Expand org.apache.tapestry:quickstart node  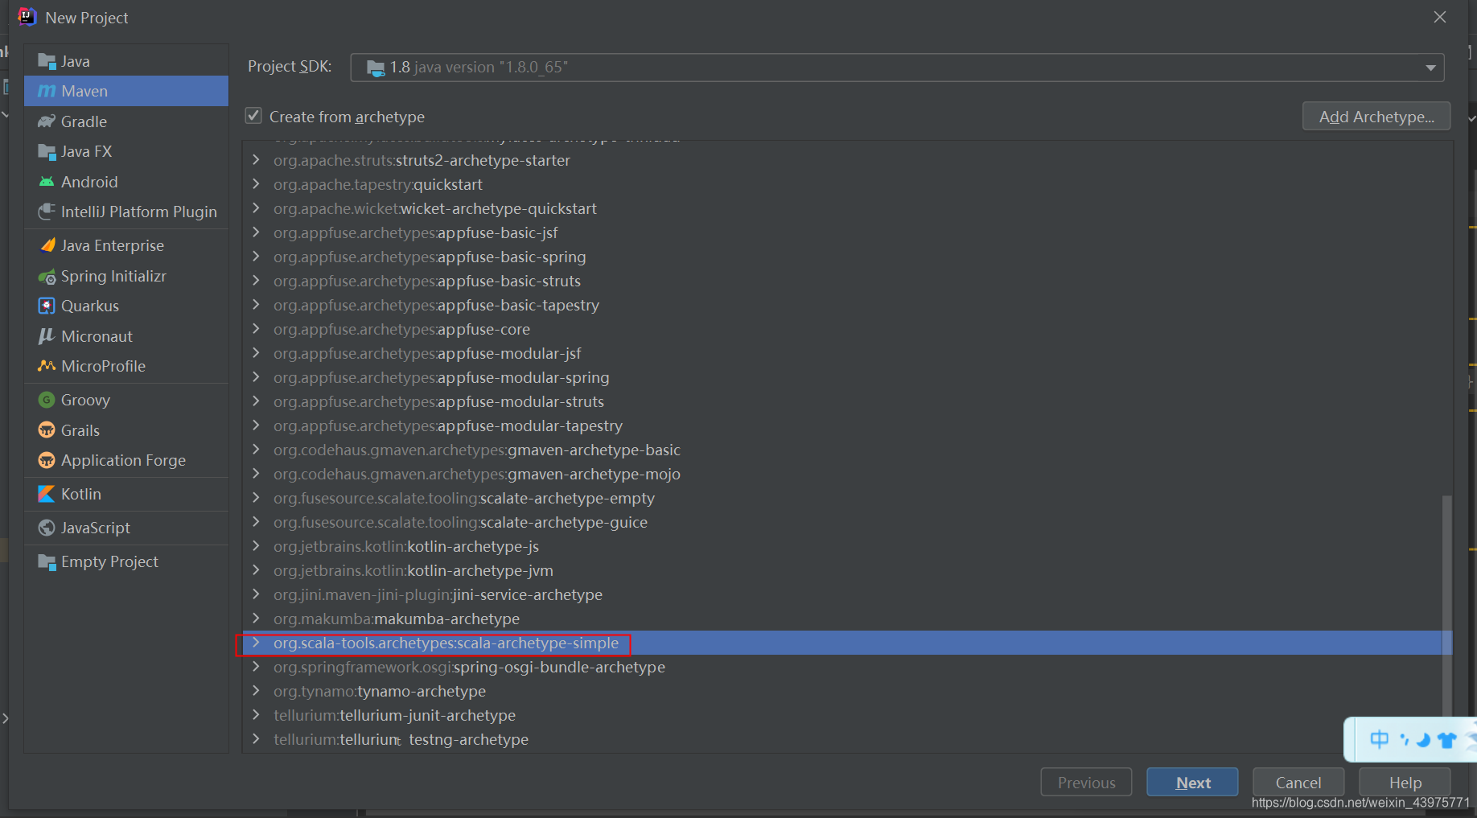pyautogui.click(x=256, y=184)
